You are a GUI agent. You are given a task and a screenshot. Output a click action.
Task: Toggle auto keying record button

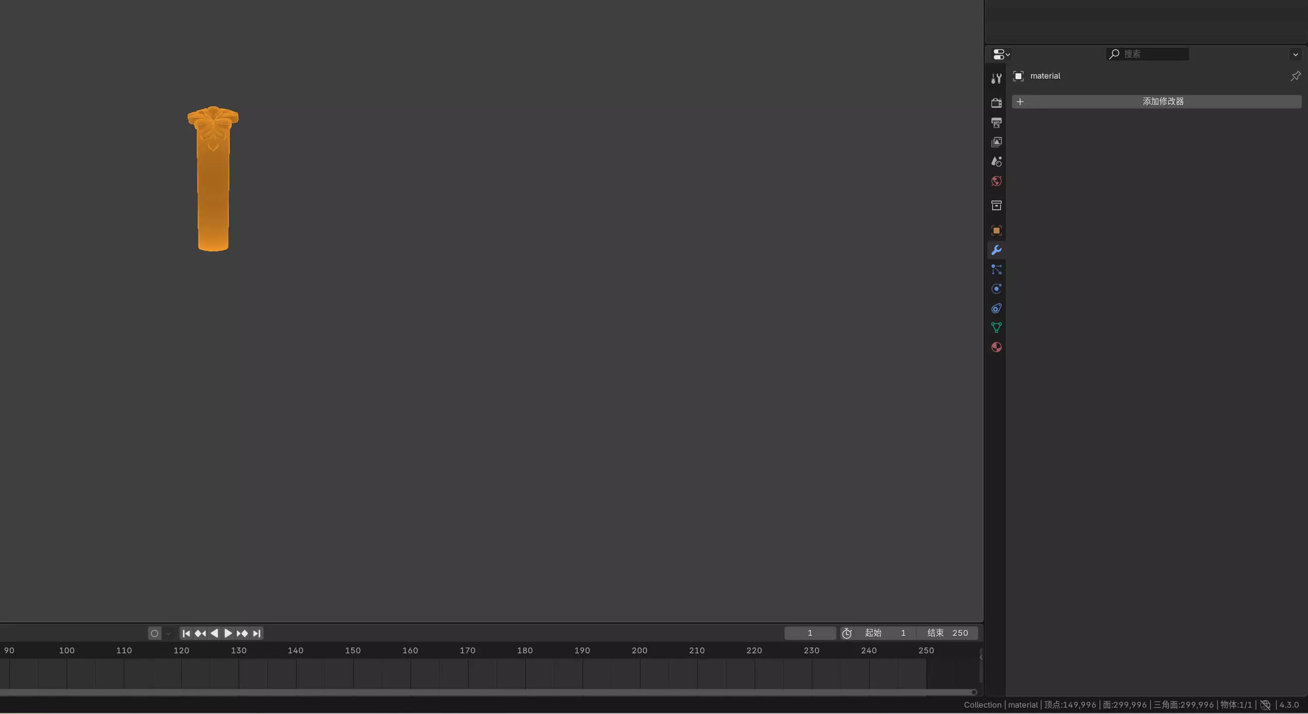click(155, 633)
